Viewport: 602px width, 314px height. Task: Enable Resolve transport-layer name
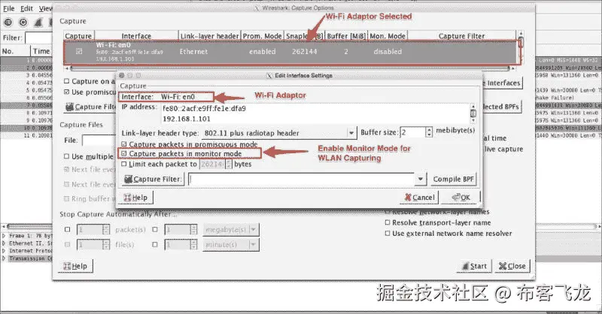pos(388,222)
